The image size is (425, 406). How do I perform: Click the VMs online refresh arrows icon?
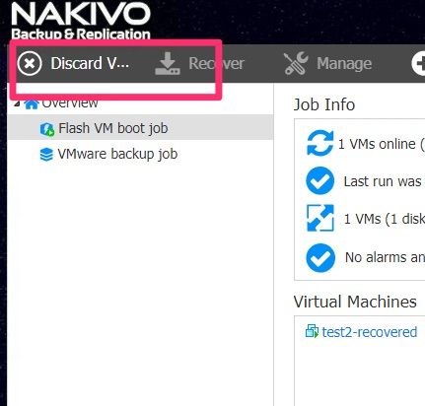319,143
